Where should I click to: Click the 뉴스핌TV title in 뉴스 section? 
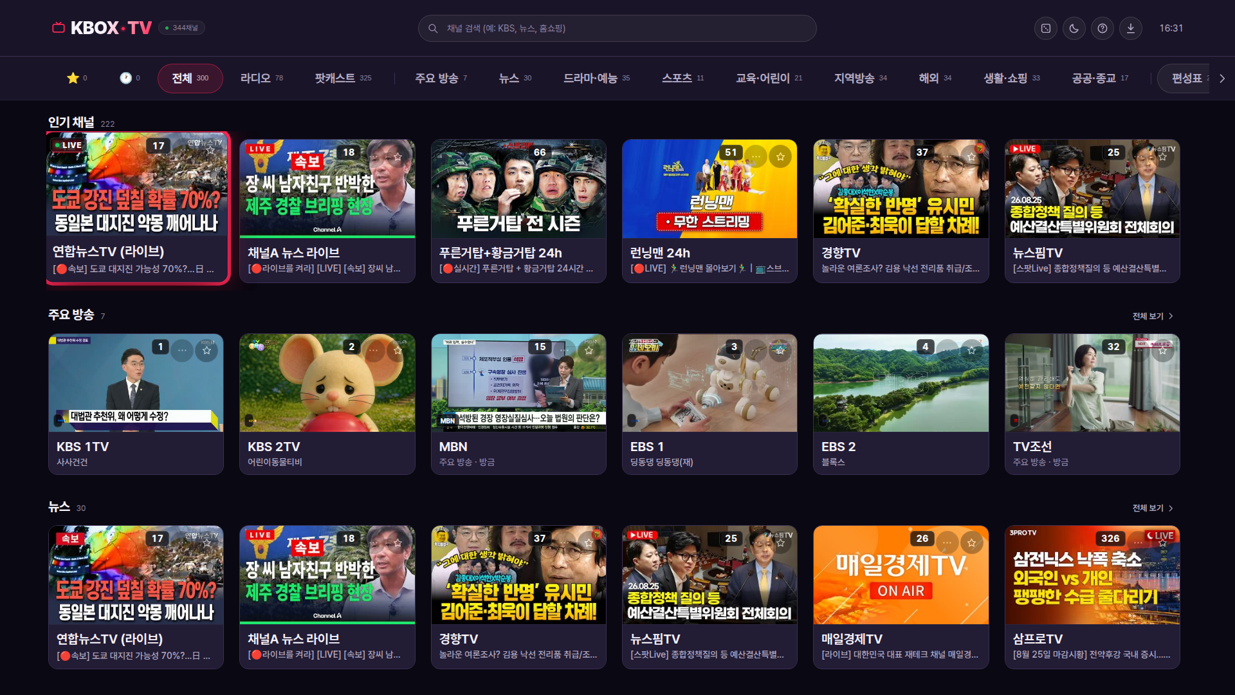point(655,639)
